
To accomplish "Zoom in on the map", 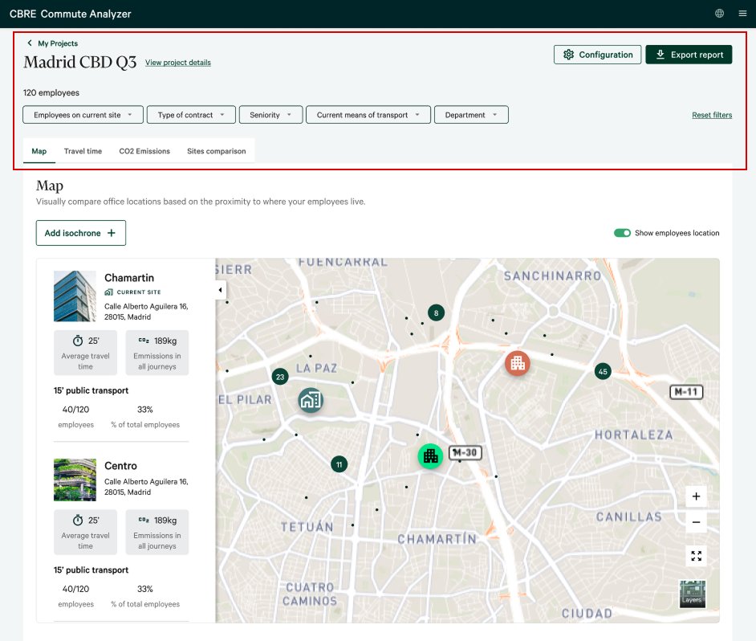I will 697,496.
